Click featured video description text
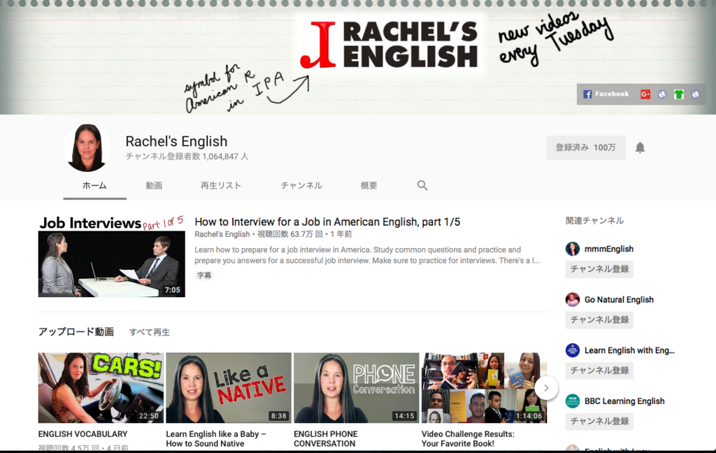 click(x=367, y=255)
